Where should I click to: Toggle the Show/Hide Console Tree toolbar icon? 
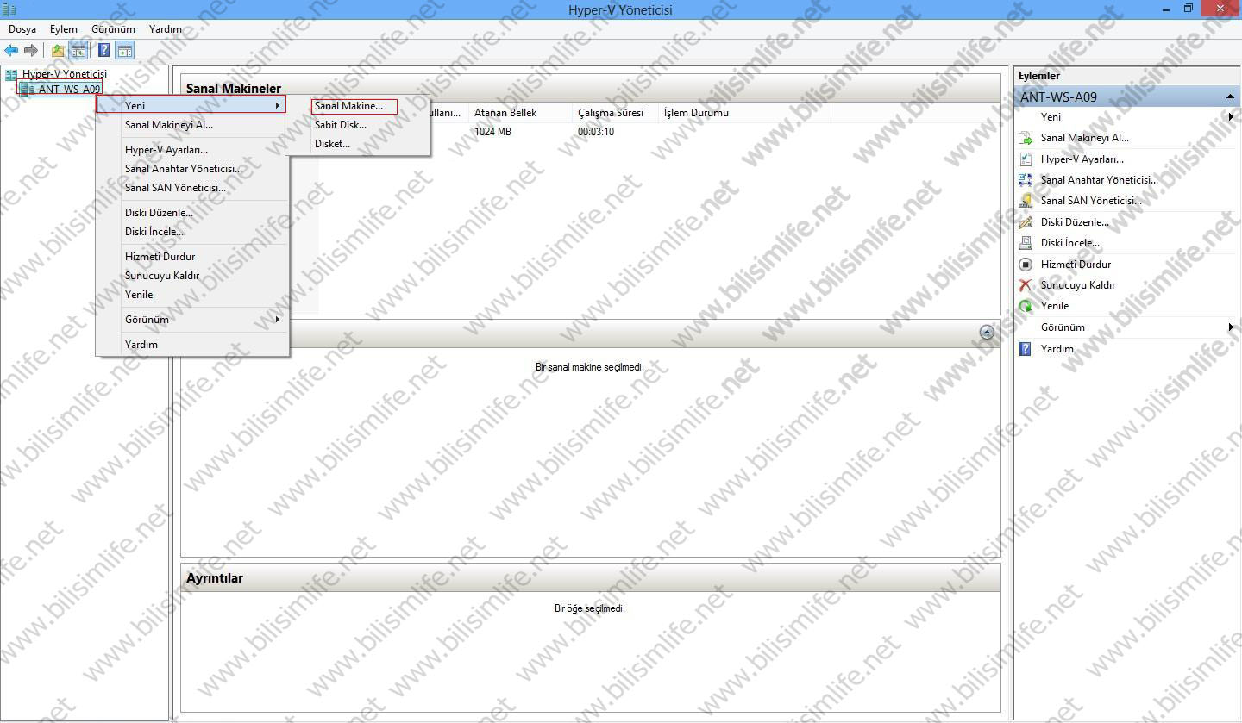[x=78, y=51]
